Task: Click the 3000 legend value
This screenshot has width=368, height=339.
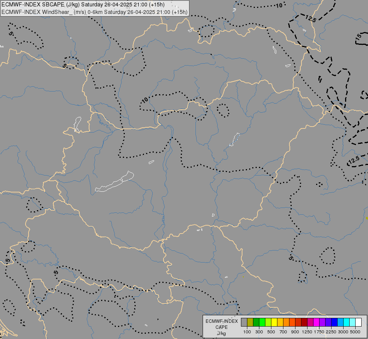Action: [x=343, y=332]
